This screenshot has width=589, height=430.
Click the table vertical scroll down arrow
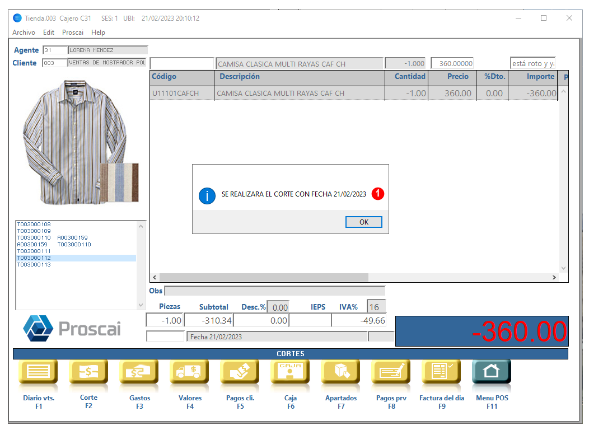click(x=563, y=268)
